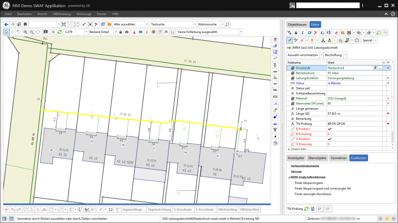Click the binoculars search icon in editor

(x=349, y=33)
